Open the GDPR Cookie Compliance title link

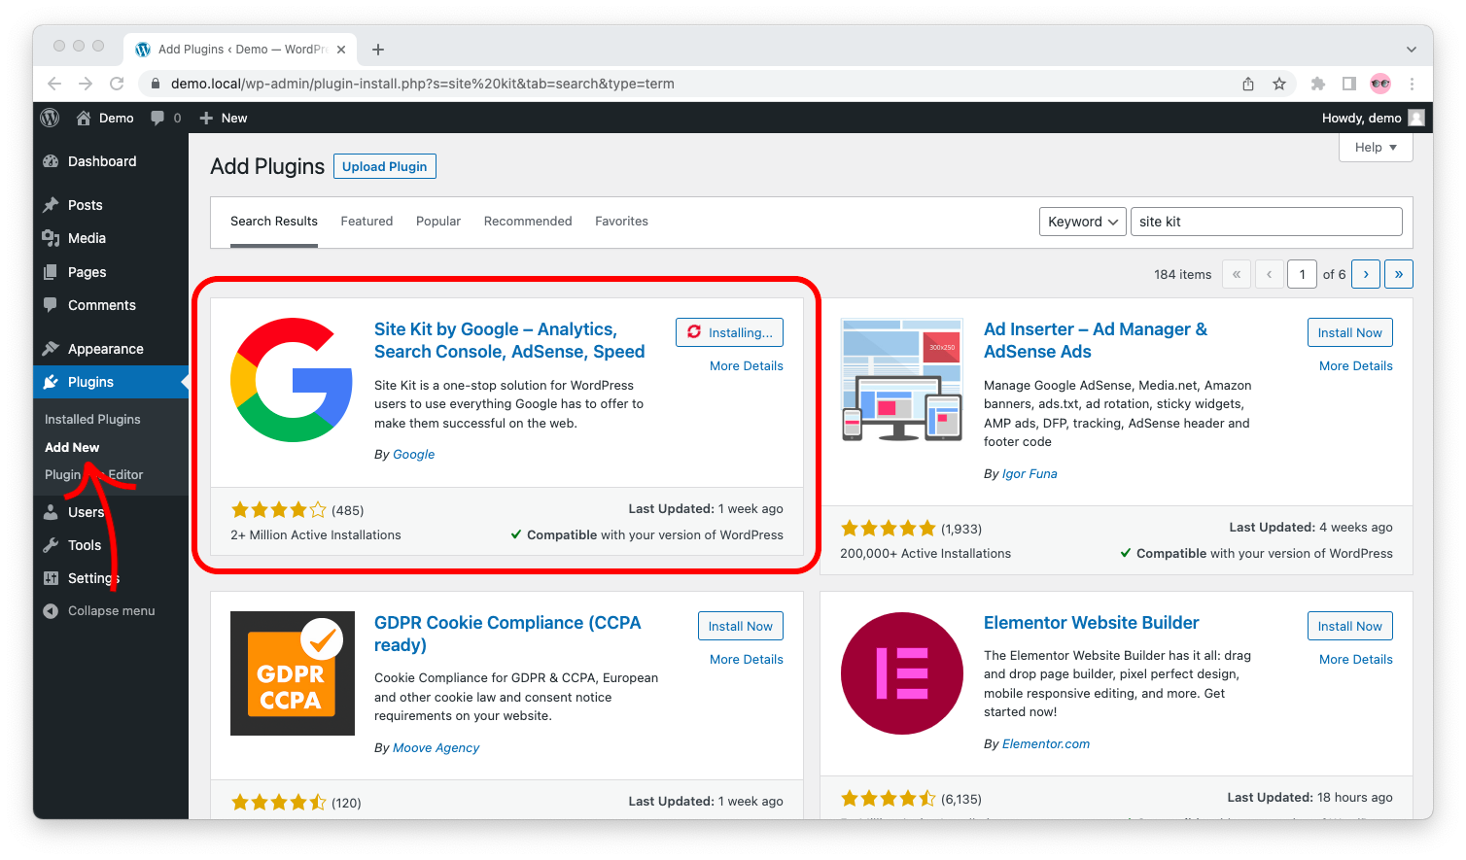point(507,634)
